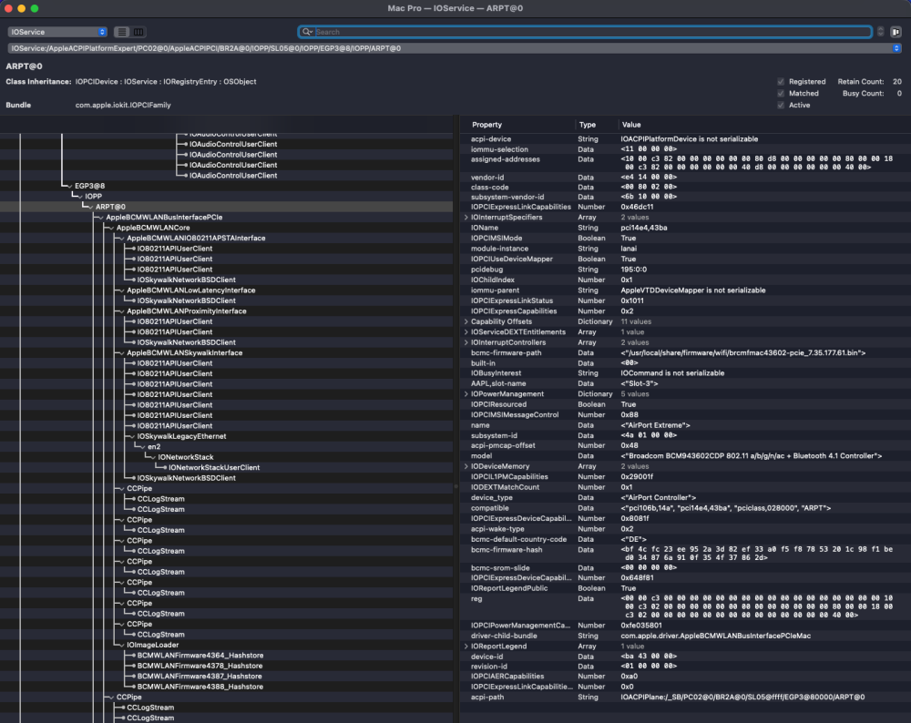
Task: Open the IOService plane dropdown
Action: tap(57, 32)
